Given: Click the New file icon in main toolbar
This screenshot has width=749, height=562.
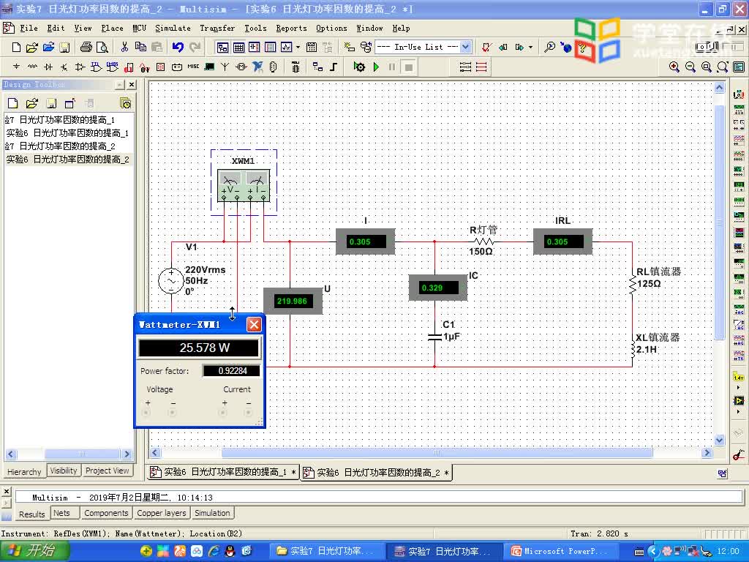Looking at the screenshot, I should click(x=16, y=47).
